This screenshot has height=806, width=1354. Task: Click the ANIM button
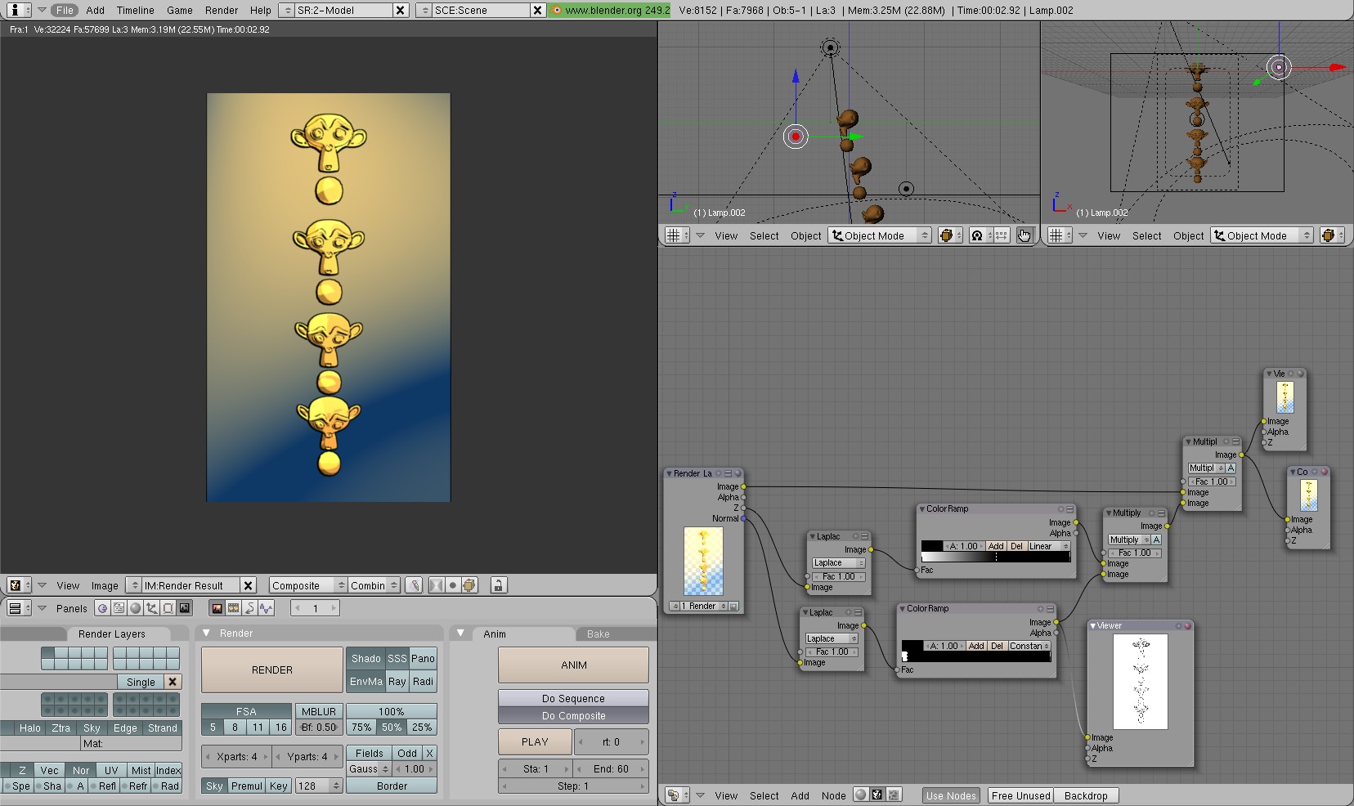[x=573, y=665]
